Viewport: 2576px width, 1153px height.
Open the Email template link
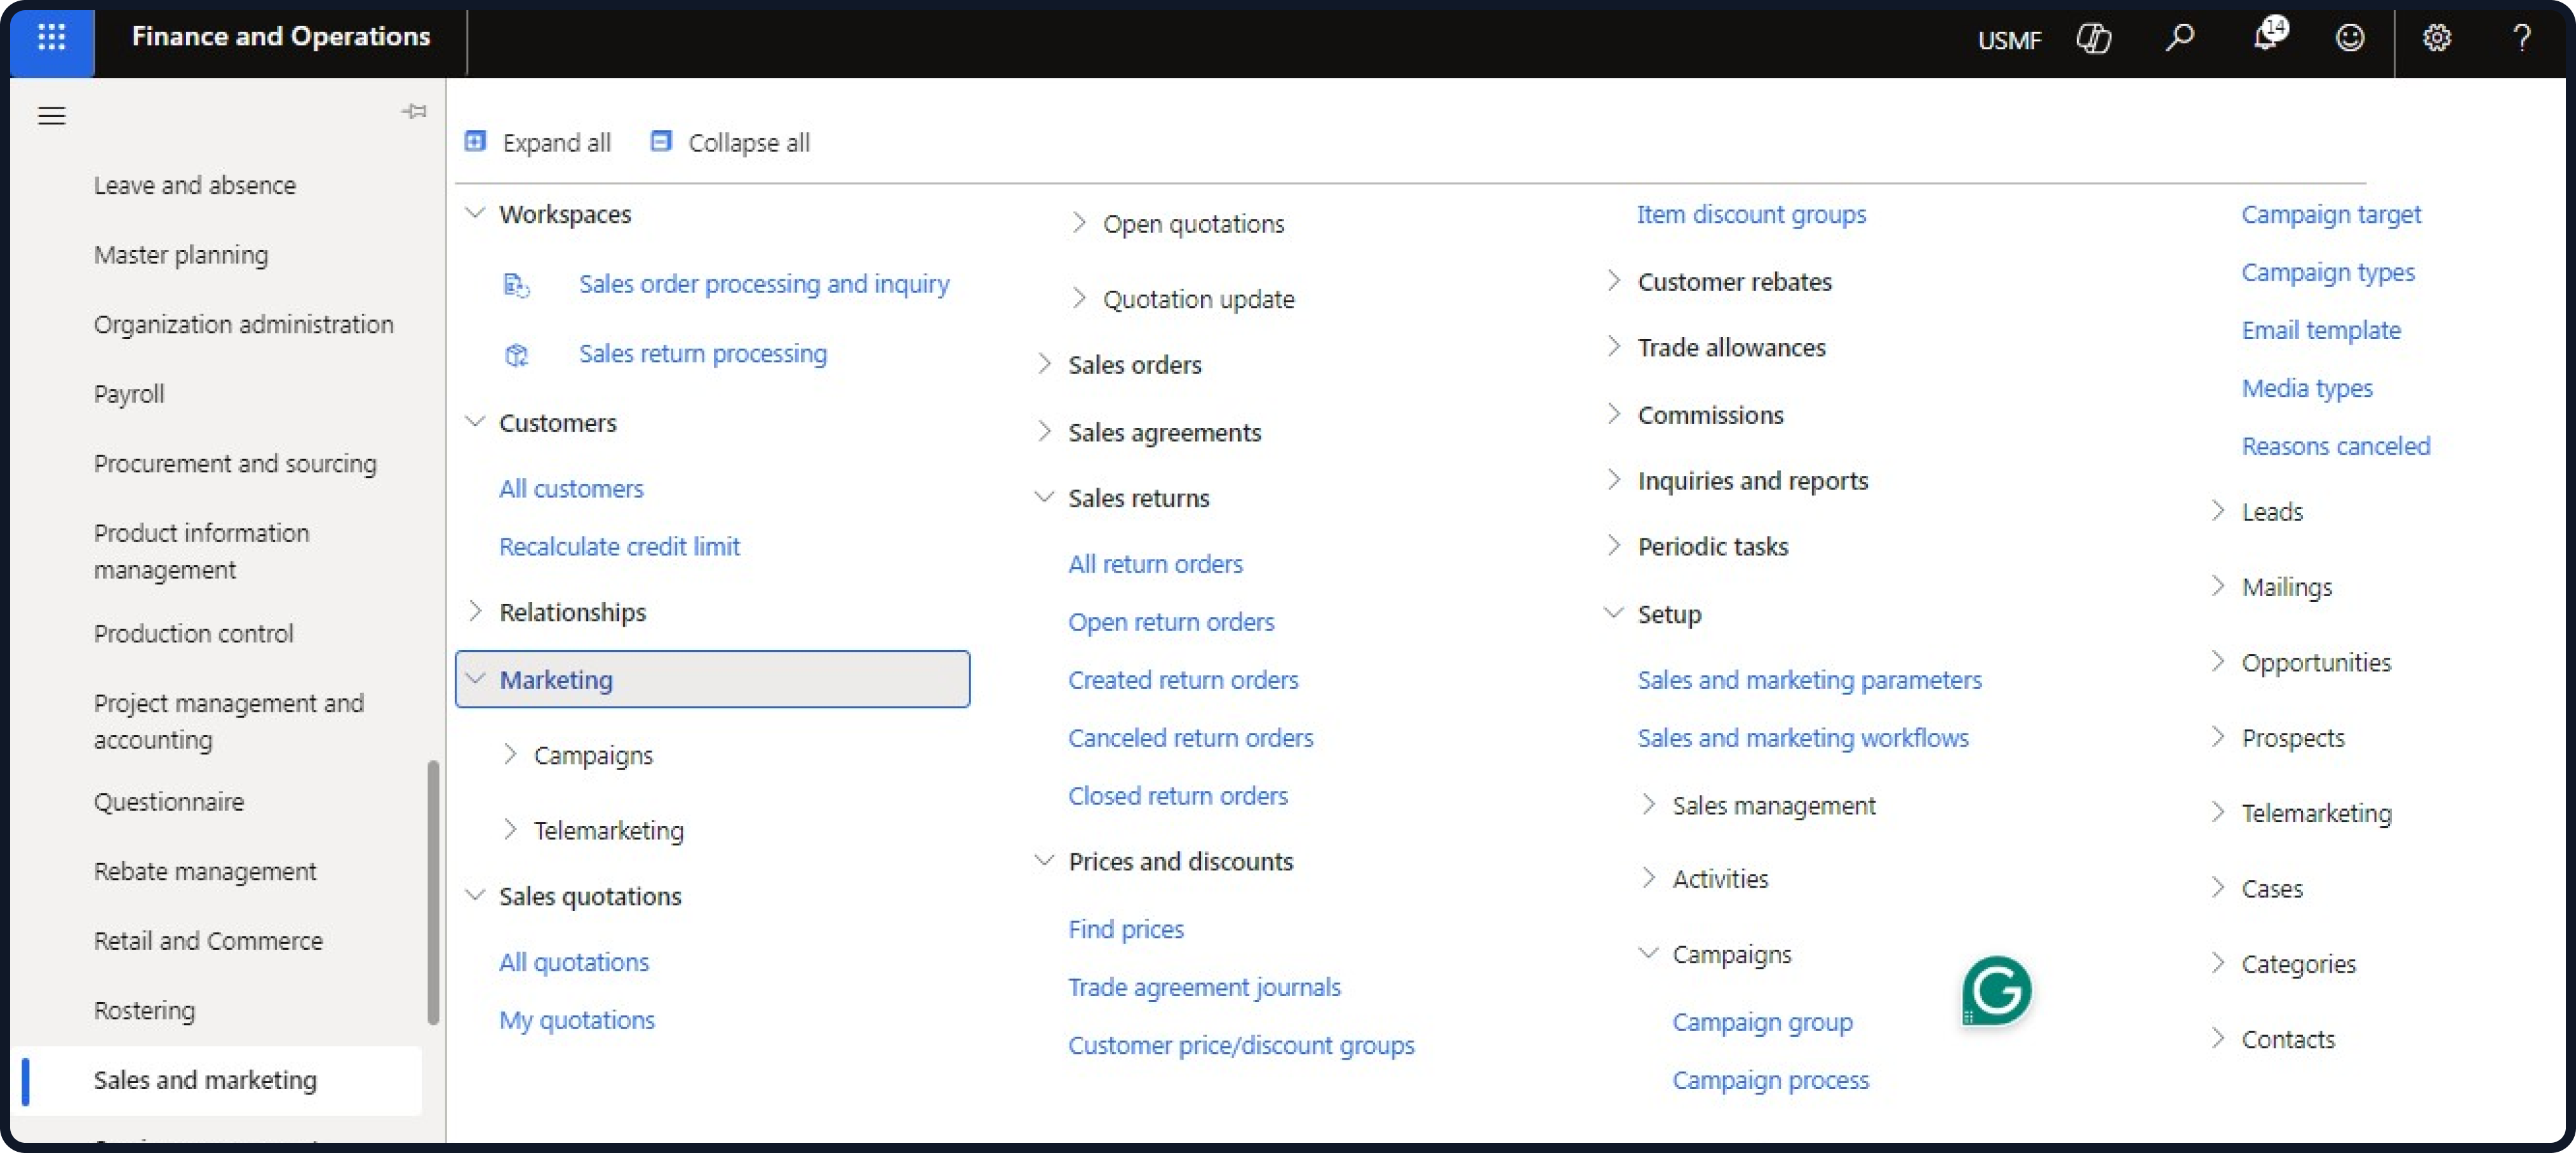tap(2320, 330)
